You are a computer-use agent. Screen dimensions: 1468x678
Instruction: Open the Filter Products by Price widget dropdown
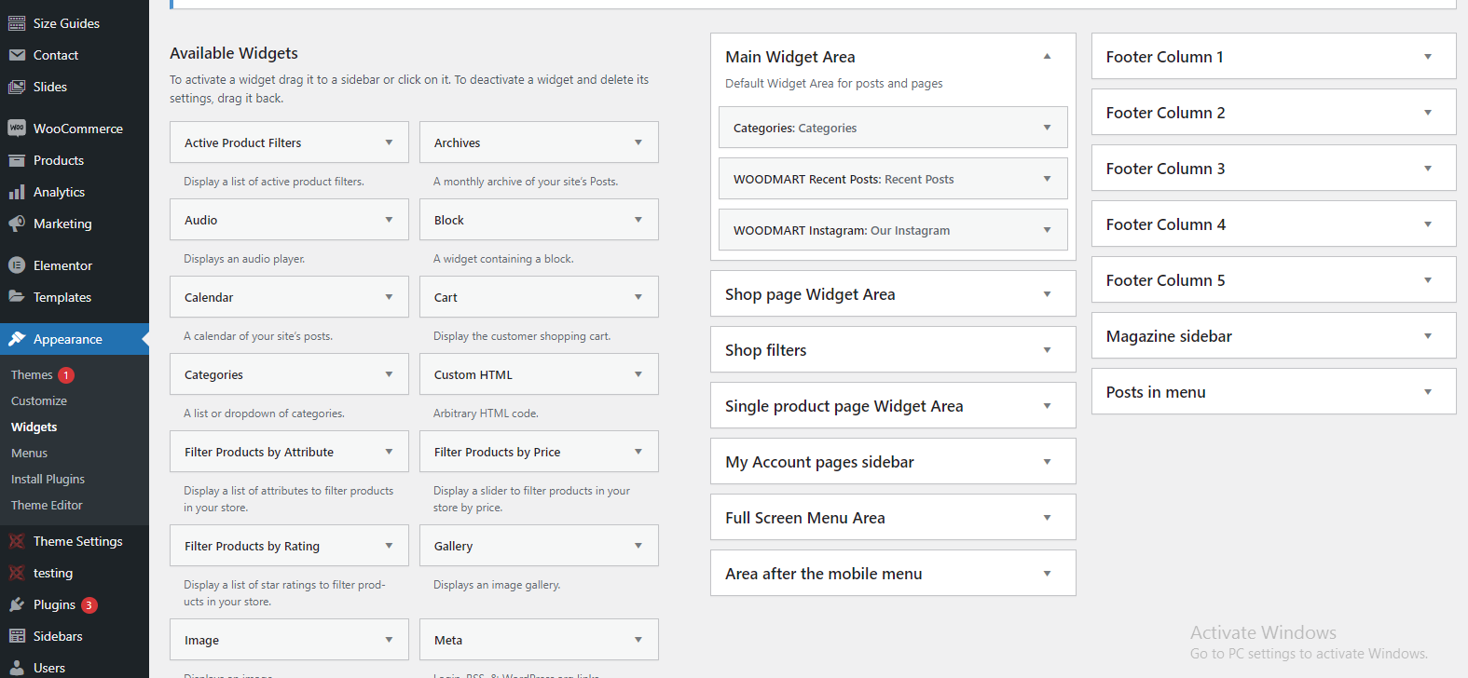point(638,452)
